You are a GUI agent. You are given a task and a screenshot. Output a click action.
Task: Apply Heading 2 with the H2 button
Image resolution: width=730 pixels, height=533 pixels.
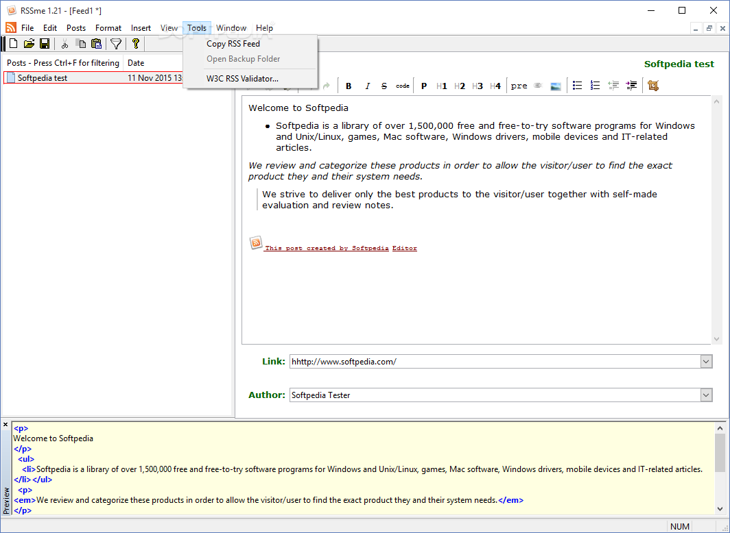(460, 86)
